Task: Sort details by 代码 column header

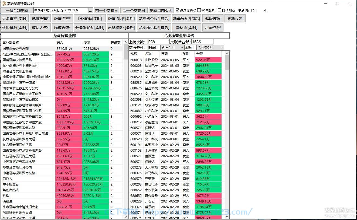Action: [x=136, y=54]
